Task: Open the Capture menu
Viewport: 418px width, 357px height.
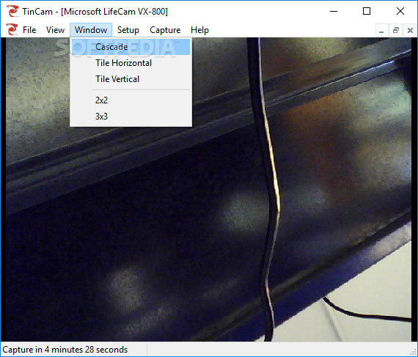Action: click(x=165, y=30)
